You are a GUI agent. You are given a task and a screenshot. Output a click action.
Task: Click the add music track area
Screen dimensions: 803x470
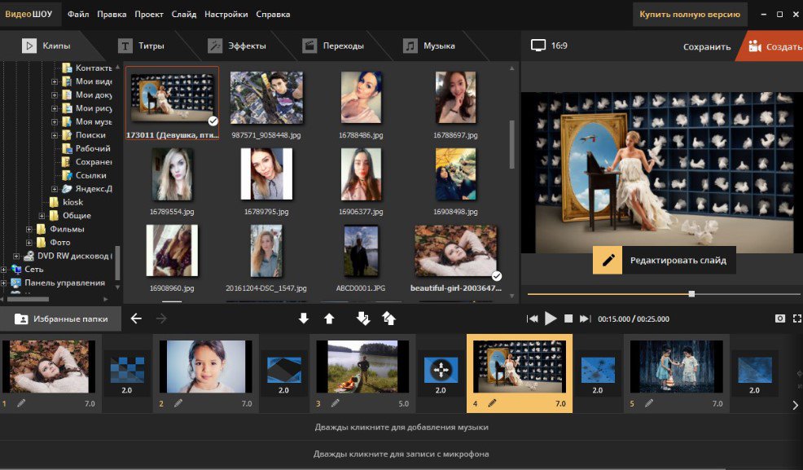pos(401,427)
